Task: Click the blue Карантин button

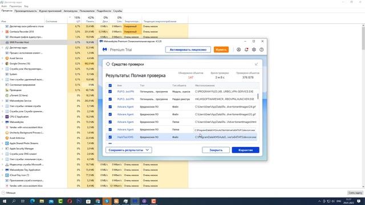Action: (x=246, y=150)
